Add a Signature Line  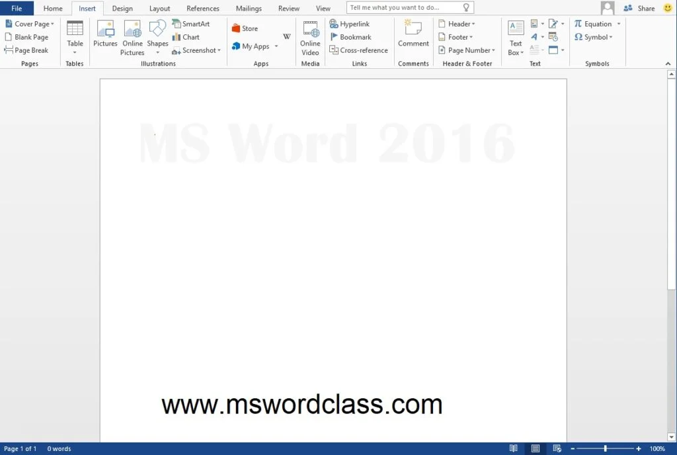pyautogui.click(x=556, y=24)
